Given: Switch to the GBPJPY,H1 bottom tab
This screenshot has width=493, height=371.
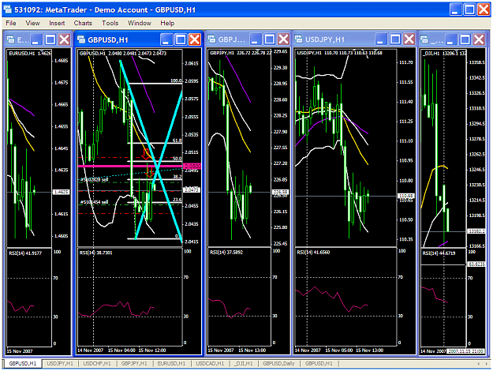Looking at the screenshot, I should tap(134, 363).
